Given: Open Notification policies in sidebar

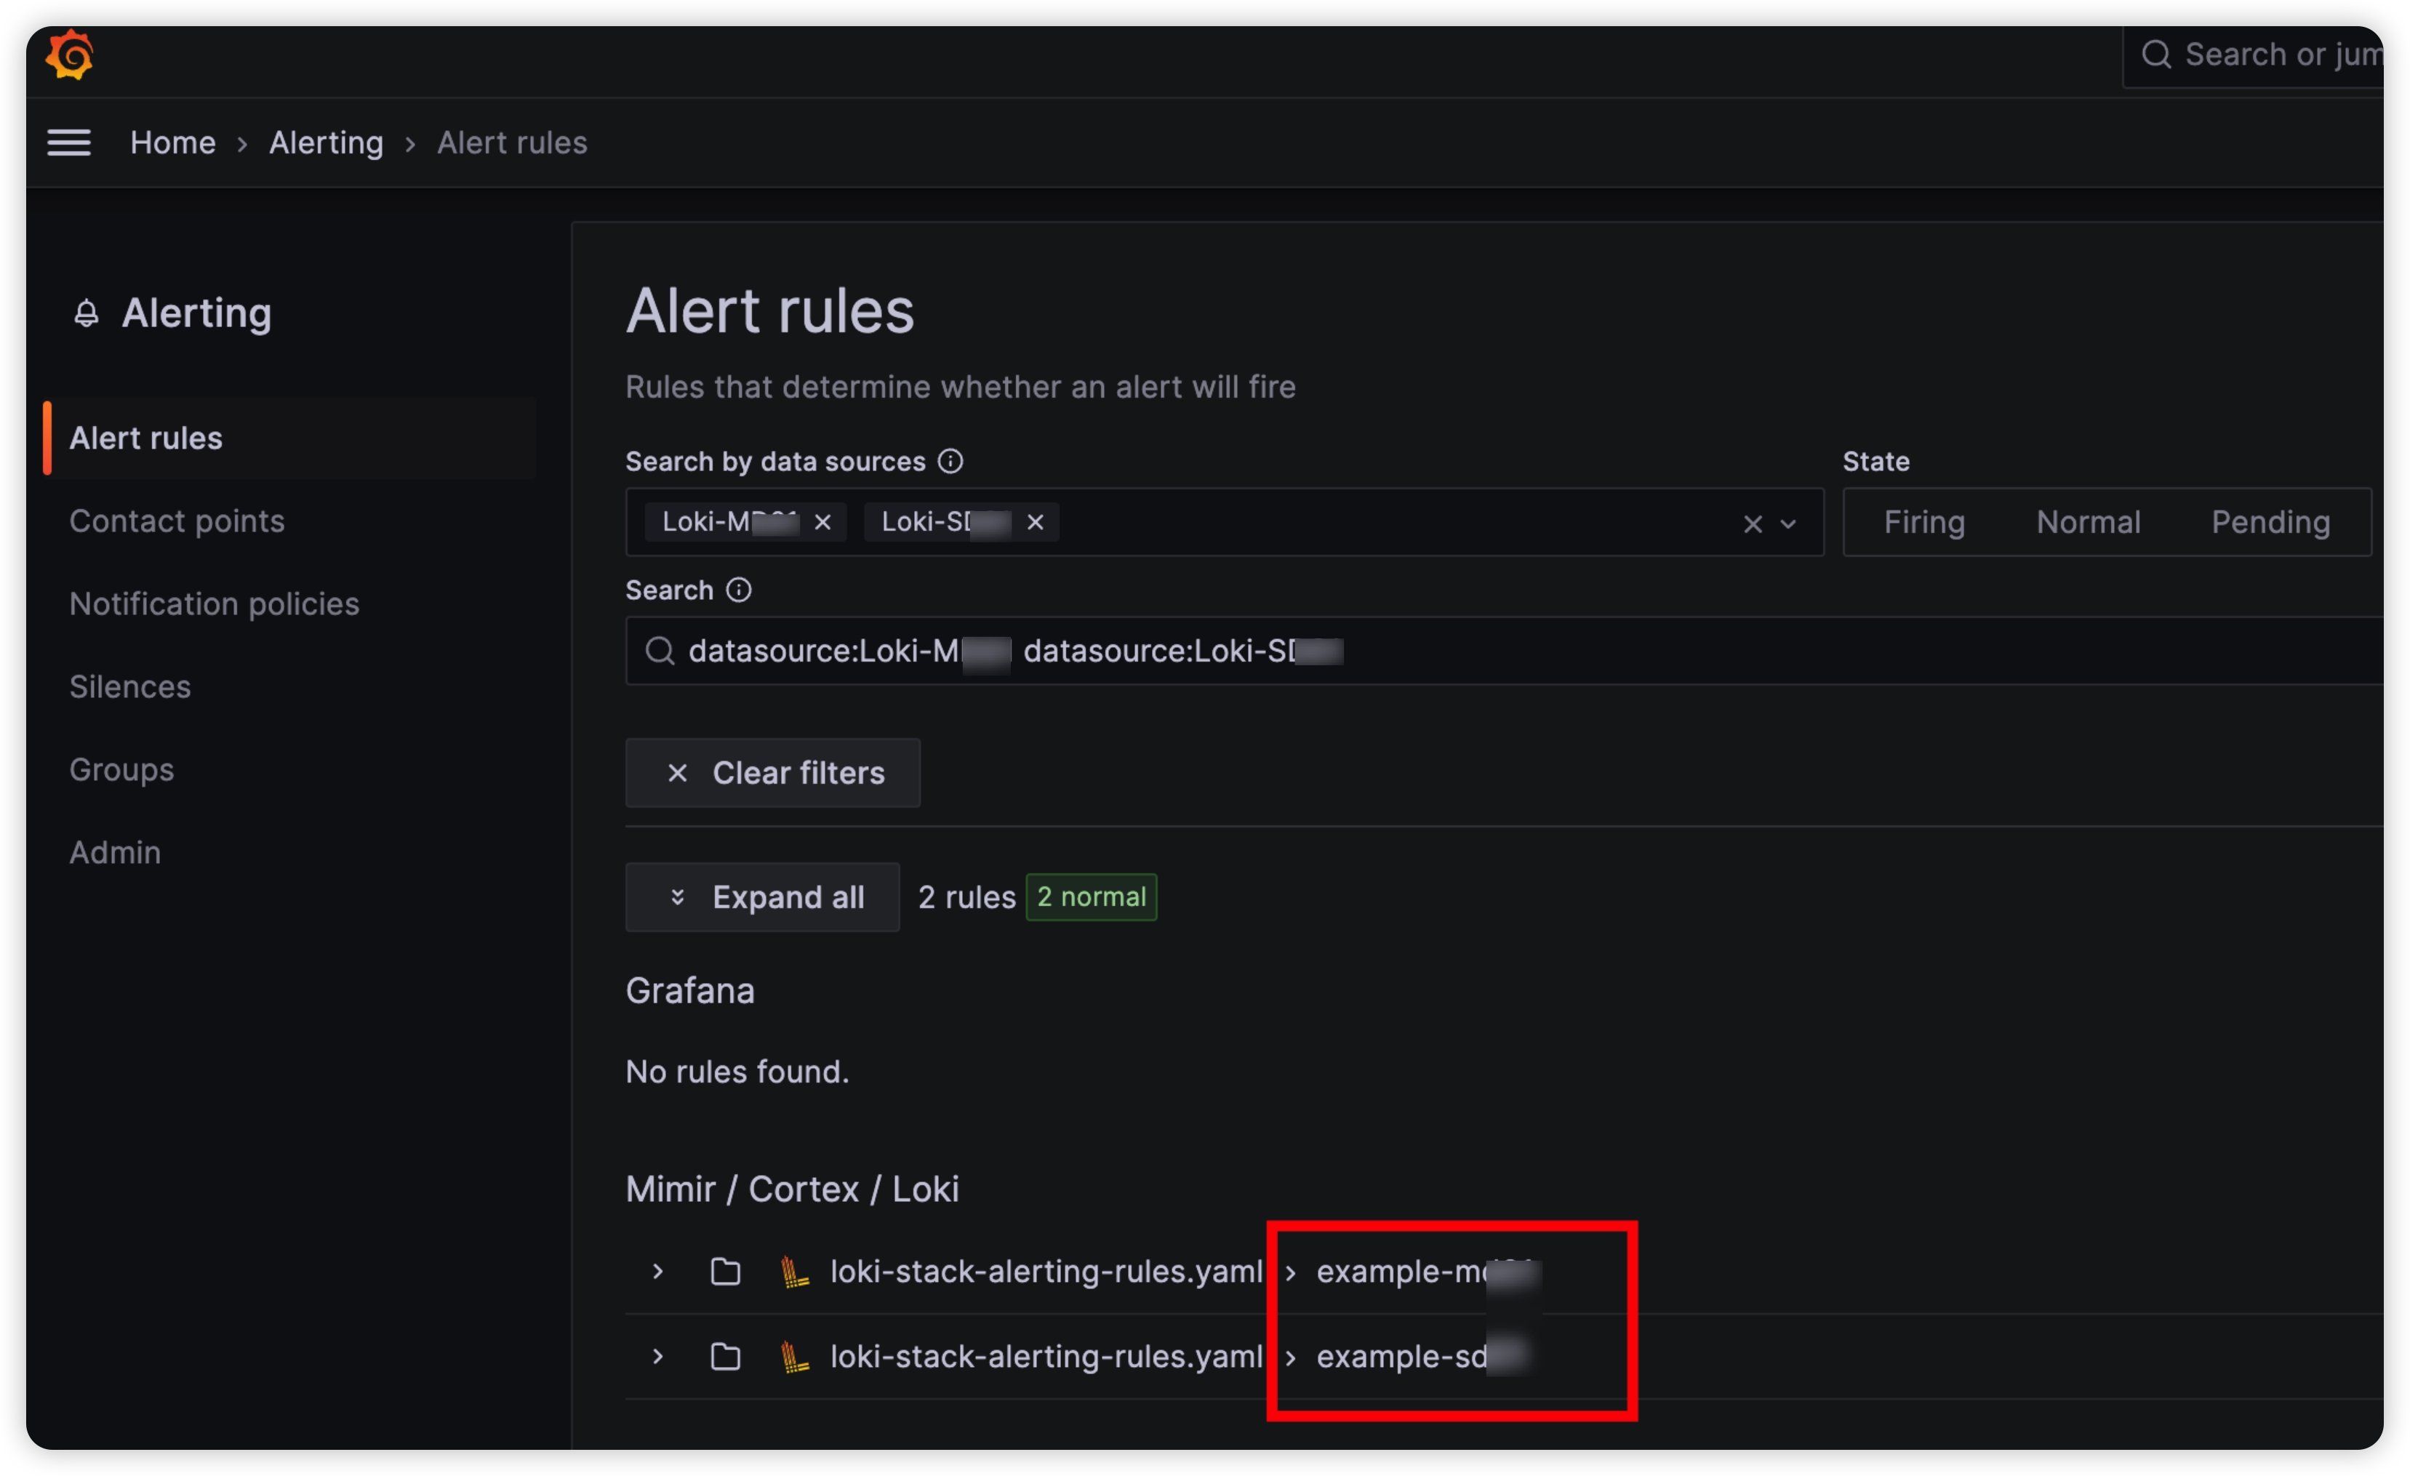Looking at the screenshot, I should click(215, 603).
